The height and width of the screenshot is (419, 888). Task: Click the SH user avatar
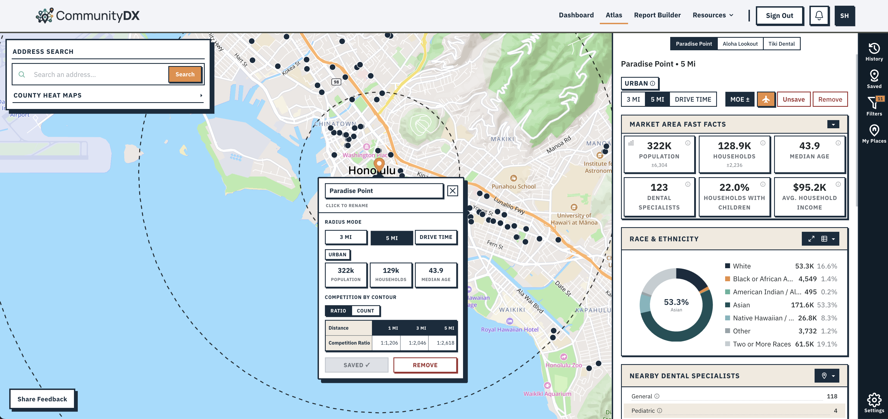coord(844,15)
